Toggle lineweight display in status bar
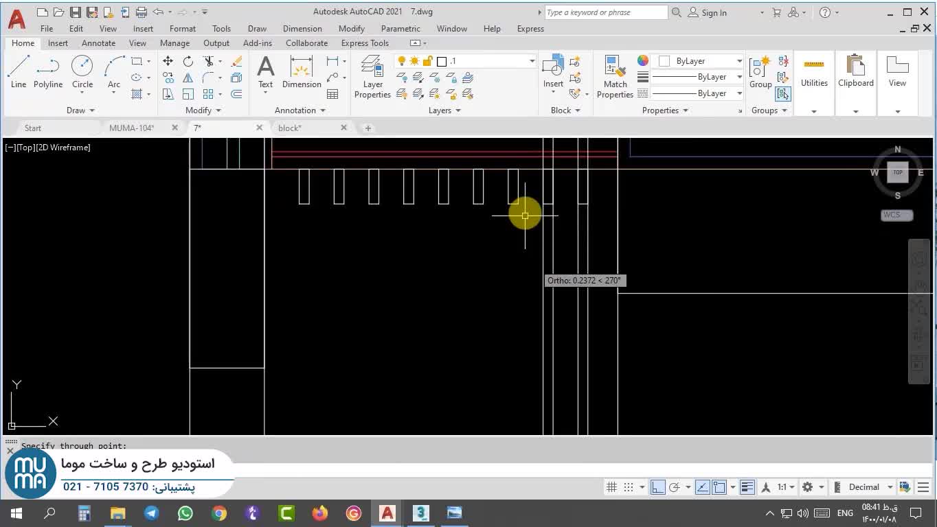The width and height of the screenshot is (937, 527). pyautogui.click(x=747, y=487)
